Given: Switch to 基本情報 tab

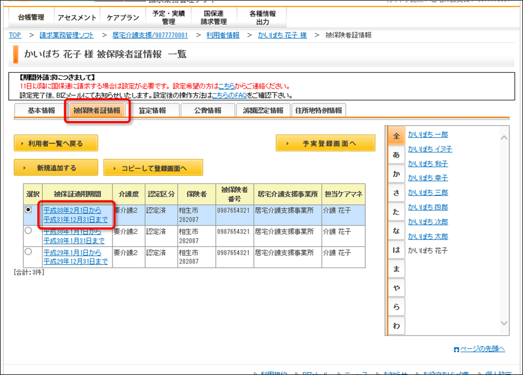Looking at the screenshot, I should click(41, 110).
